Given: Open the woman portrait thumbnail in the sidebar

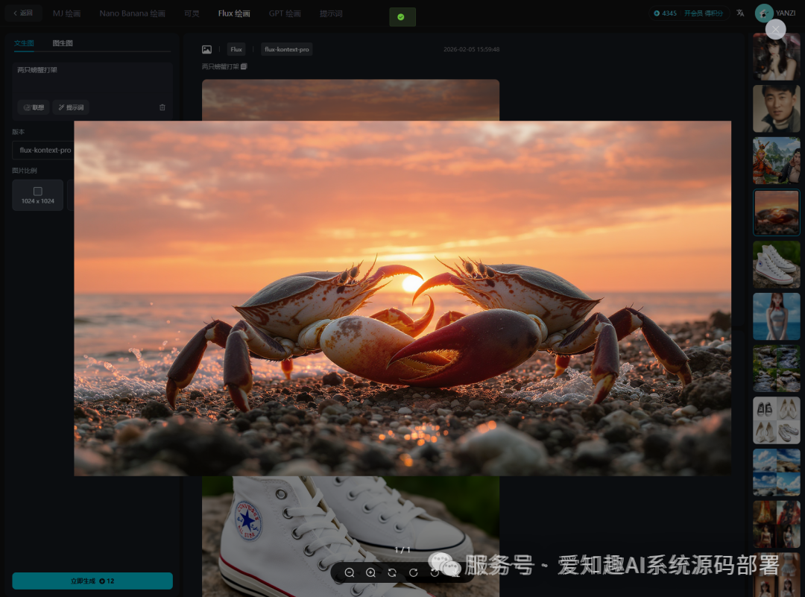Looking at the screenshot, I should pyautogui.click(x=776, y=57).
